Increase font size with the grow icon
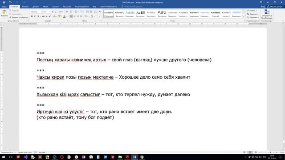The width and height of the screenshot is (285, 160). click(x=53, y=12)
